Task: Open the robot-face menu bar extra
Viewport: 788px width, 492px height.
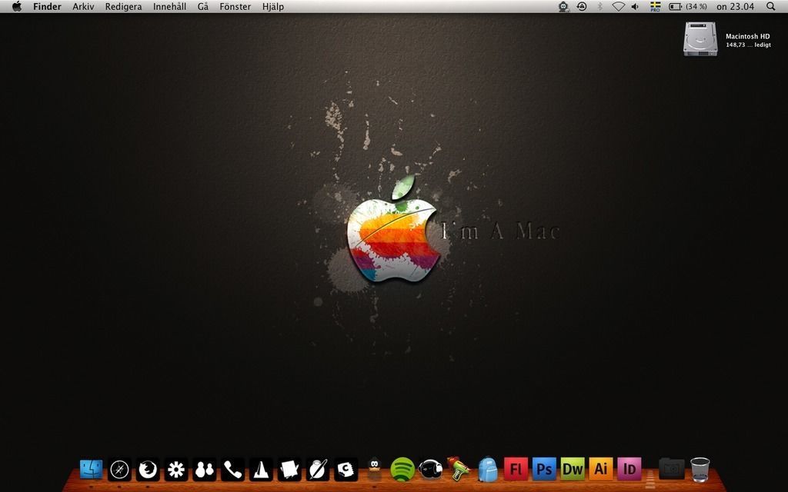Action: (x=564, y=6)
